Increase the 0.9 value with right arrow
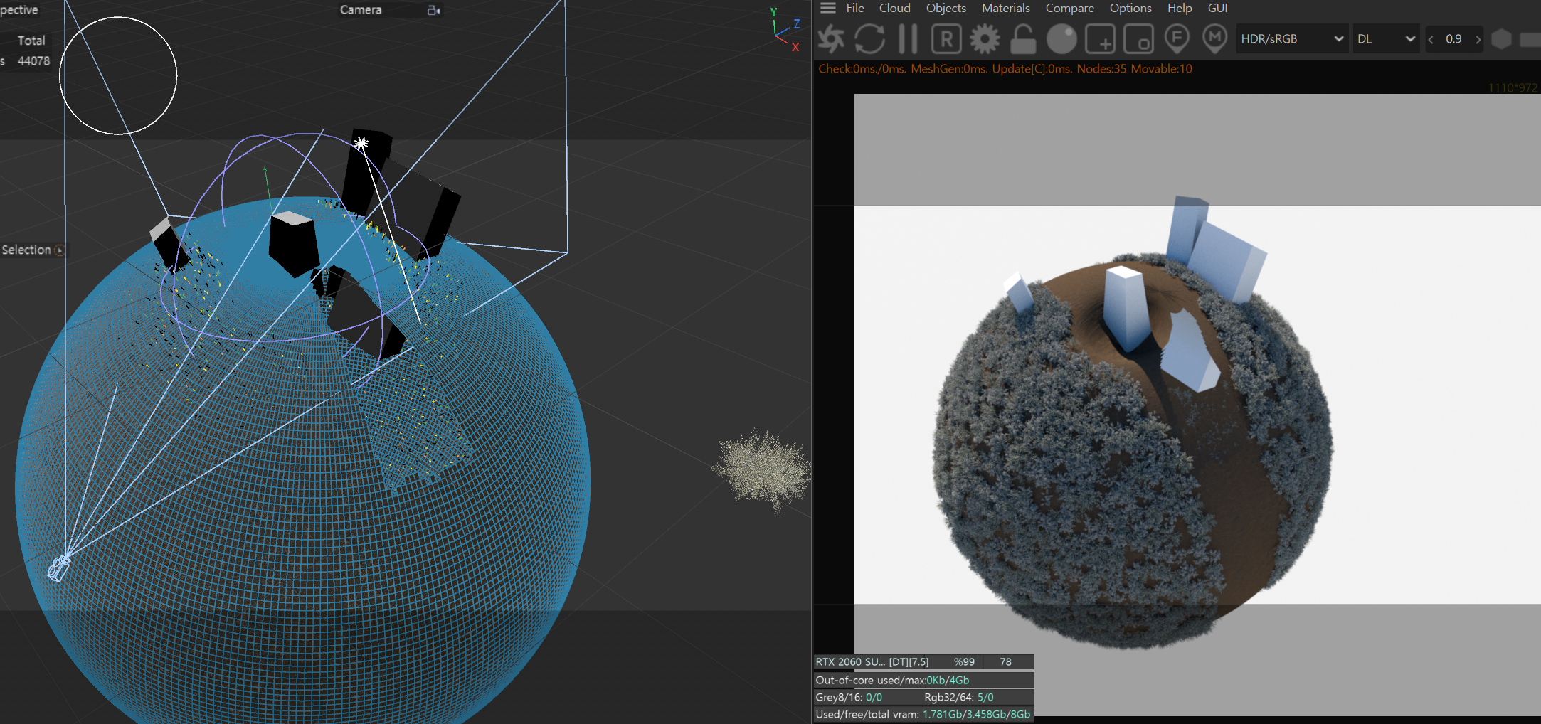Screen dimensions: 1541x724 pos(1478,39)
